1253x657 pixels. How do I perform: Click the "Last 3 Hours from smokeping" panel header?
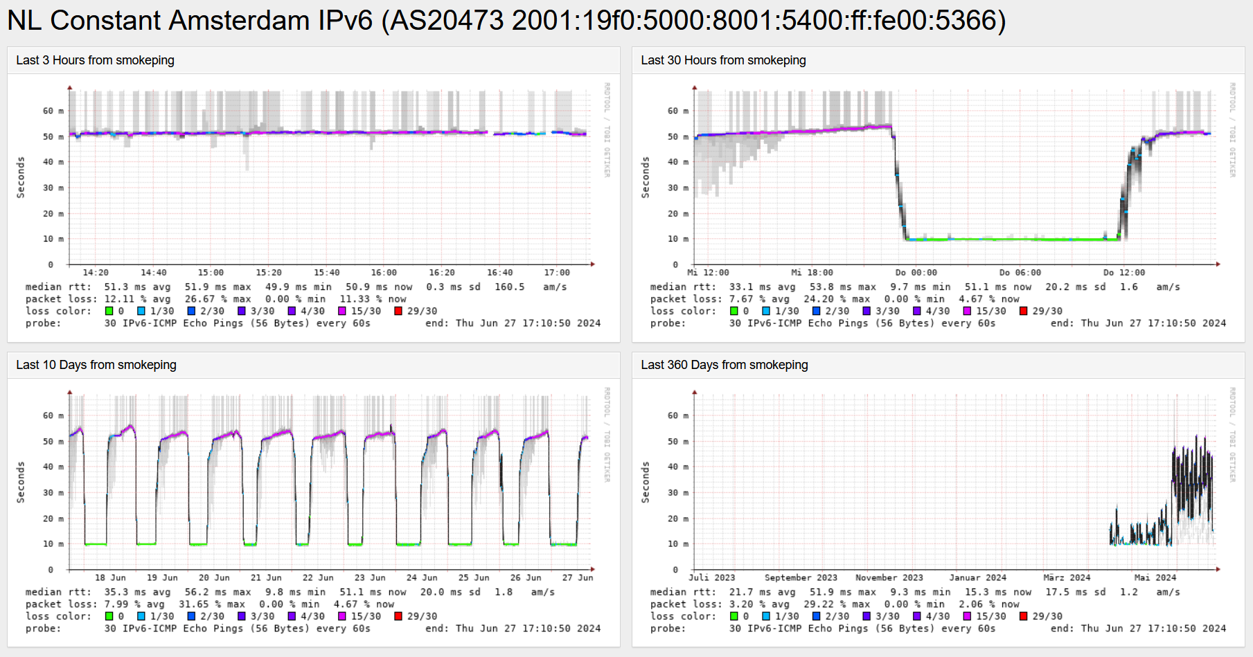click(x=94, y=60)
